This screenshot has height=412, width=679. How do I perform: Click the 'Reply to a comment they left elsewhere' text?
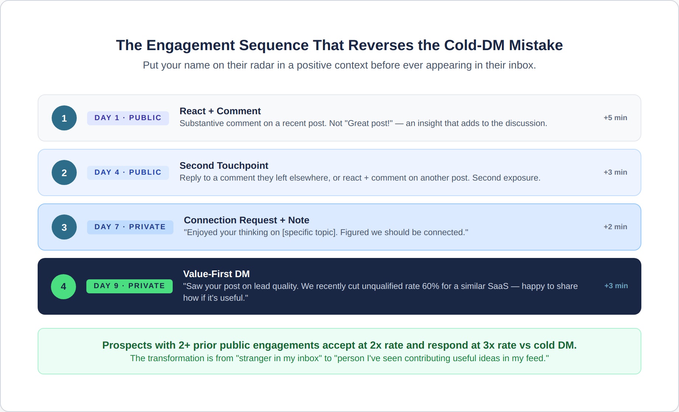(x=360, y=178)
